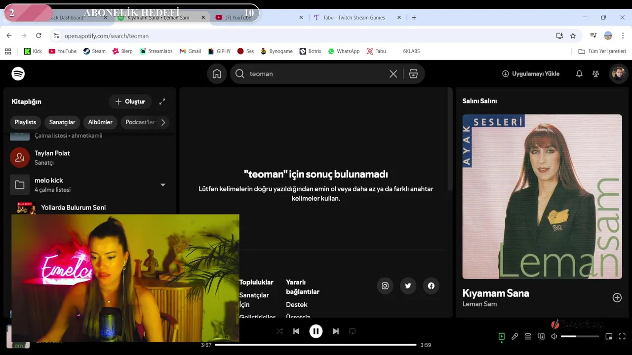Open Spotify Twitter page
632x355 pixels.
click(x=408, y=286)
